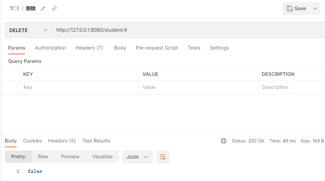Open the Authorization tab
The height and width of the screenshot is (181, 325).
click(x=50, y=48)
